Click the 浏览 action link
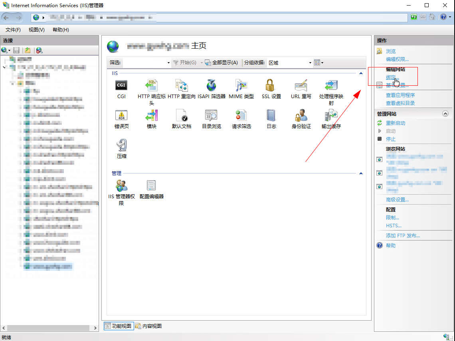 coord(391,51)
